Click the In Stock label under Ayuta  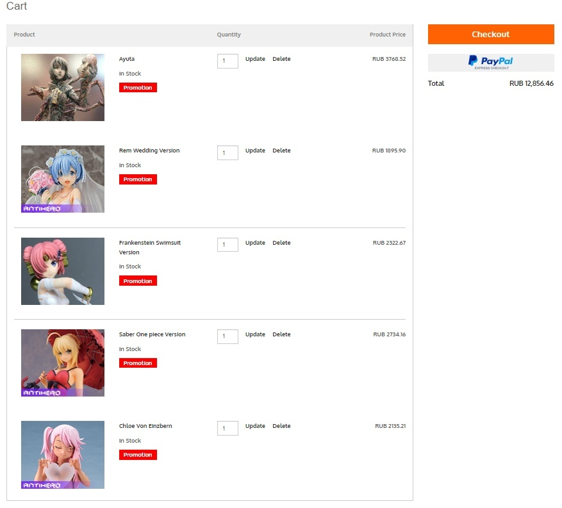(130, 74)
